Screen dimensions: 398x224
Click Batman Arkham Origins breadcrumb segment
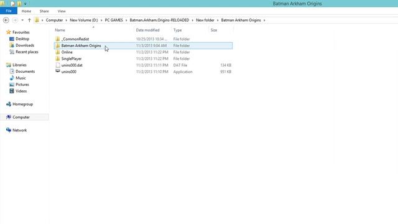click(241, 20)
